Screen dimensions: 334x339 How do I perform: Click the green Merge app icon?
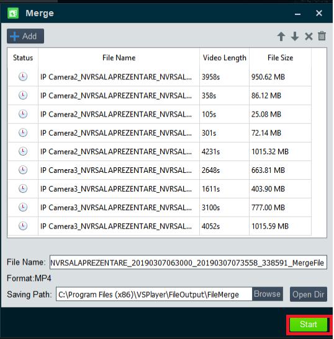tap(13, 13)
